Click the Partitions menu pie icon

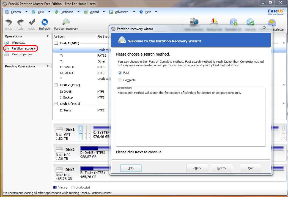(x=56, y=12)
